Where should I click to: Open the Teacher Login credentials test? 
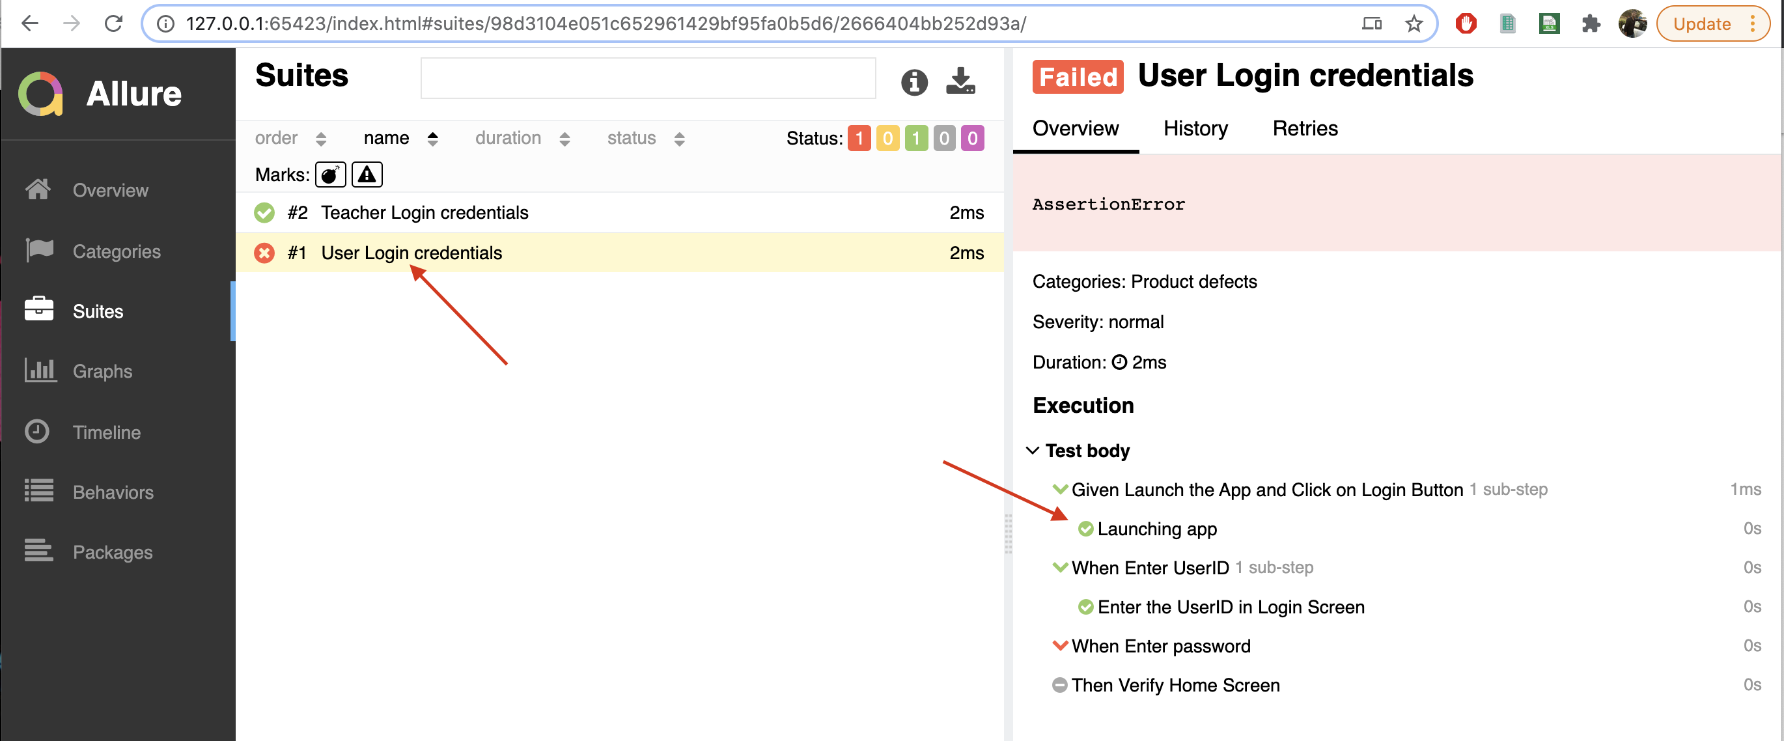coord(425,213)
